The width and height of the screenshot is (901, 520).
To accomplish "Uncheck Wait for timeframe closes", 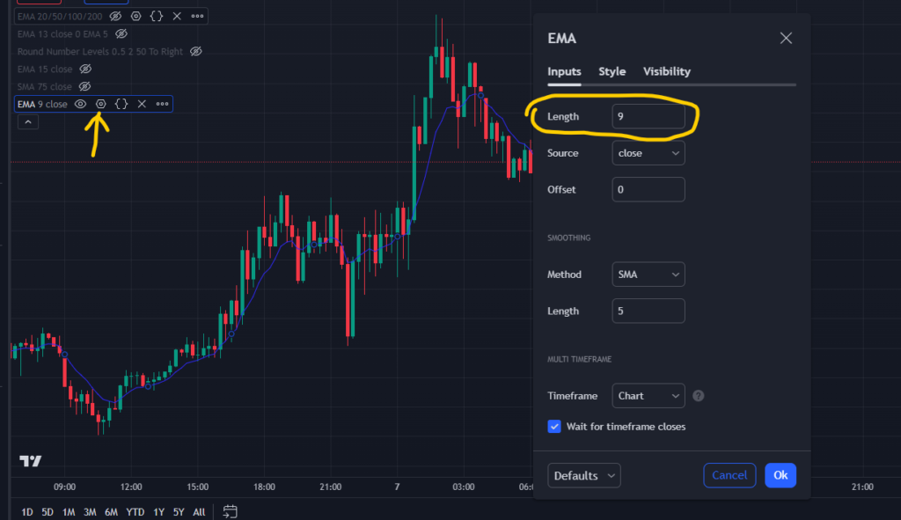I will [554, 427].
